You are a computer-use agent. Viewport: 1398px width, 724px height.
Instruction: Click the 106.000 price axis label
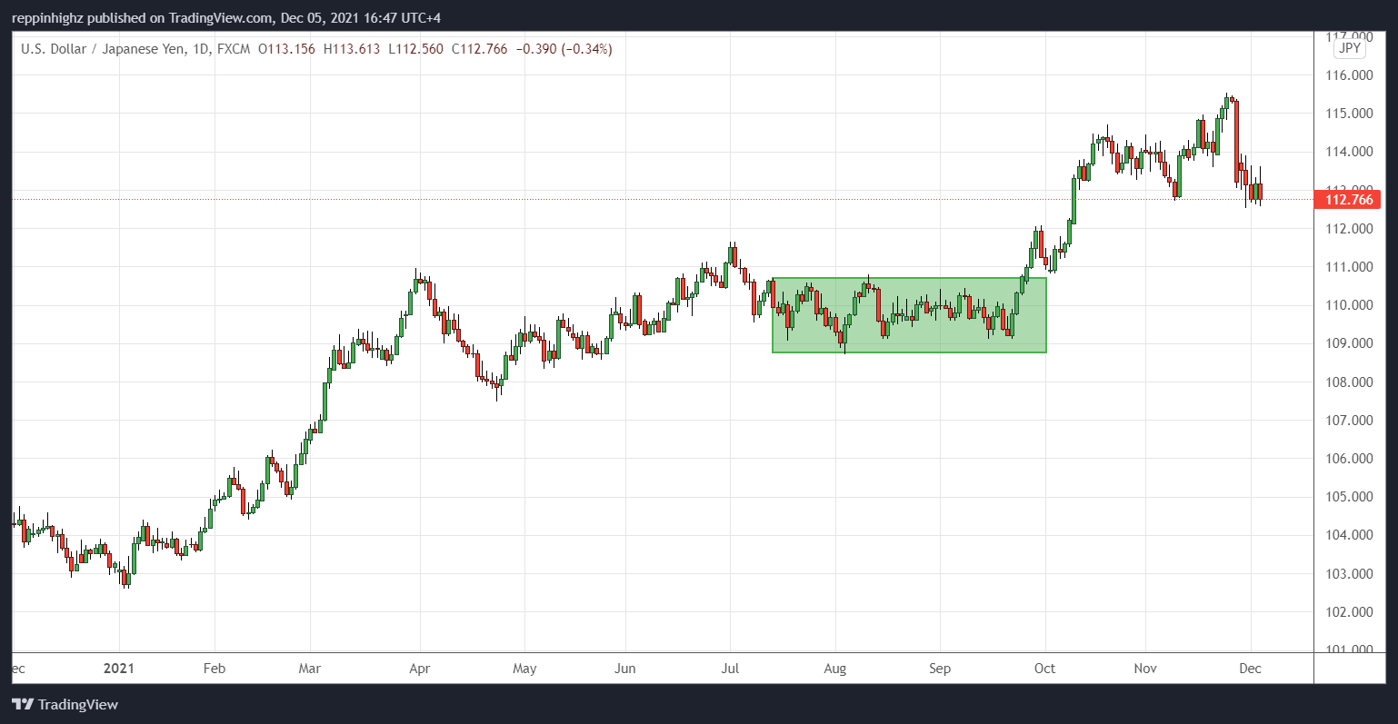coord(1349,459)
